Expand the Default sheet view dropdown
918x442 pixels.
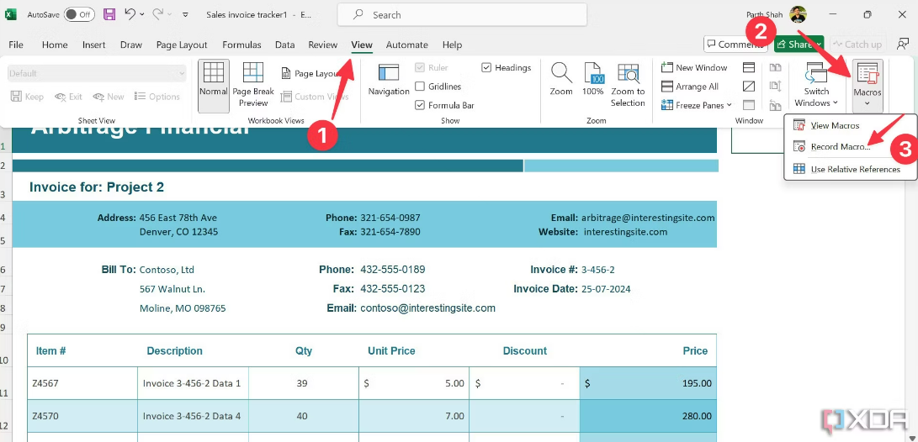(182, 74)
